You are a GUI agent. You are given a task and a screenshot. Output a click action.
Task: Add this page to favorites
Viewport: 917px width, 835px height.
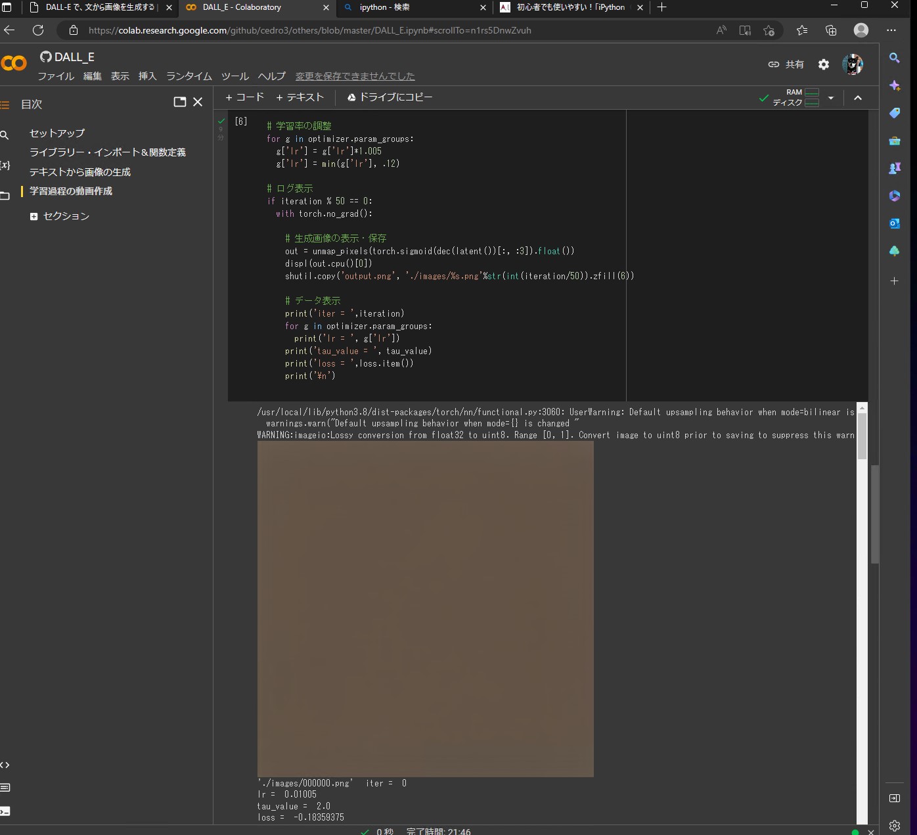point(769,30)
